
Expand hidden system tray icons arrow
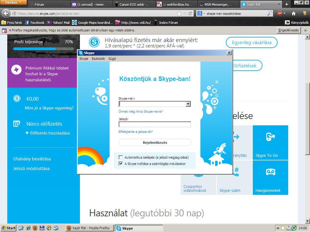[x=278, y=228]
